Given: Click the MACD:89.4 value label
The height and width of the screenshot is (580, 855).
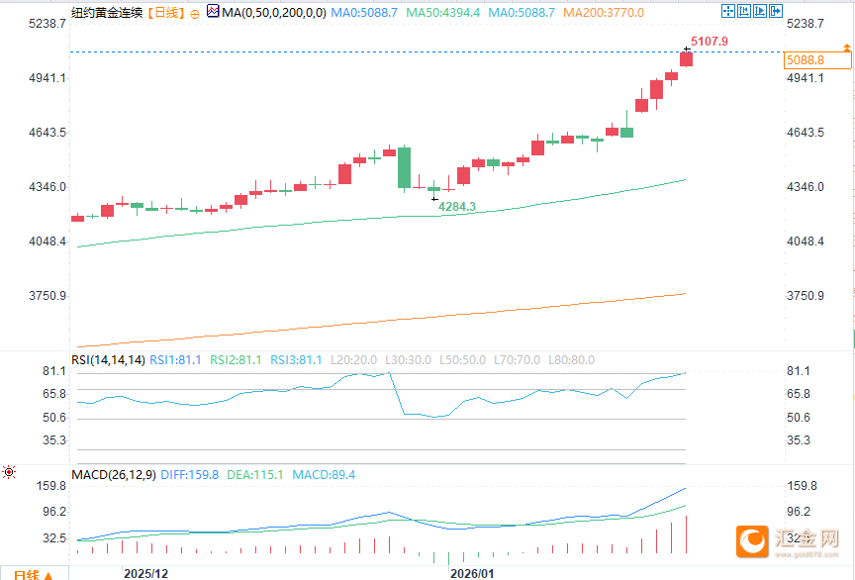Looking at the screenshot, I should tap(324, 475).
